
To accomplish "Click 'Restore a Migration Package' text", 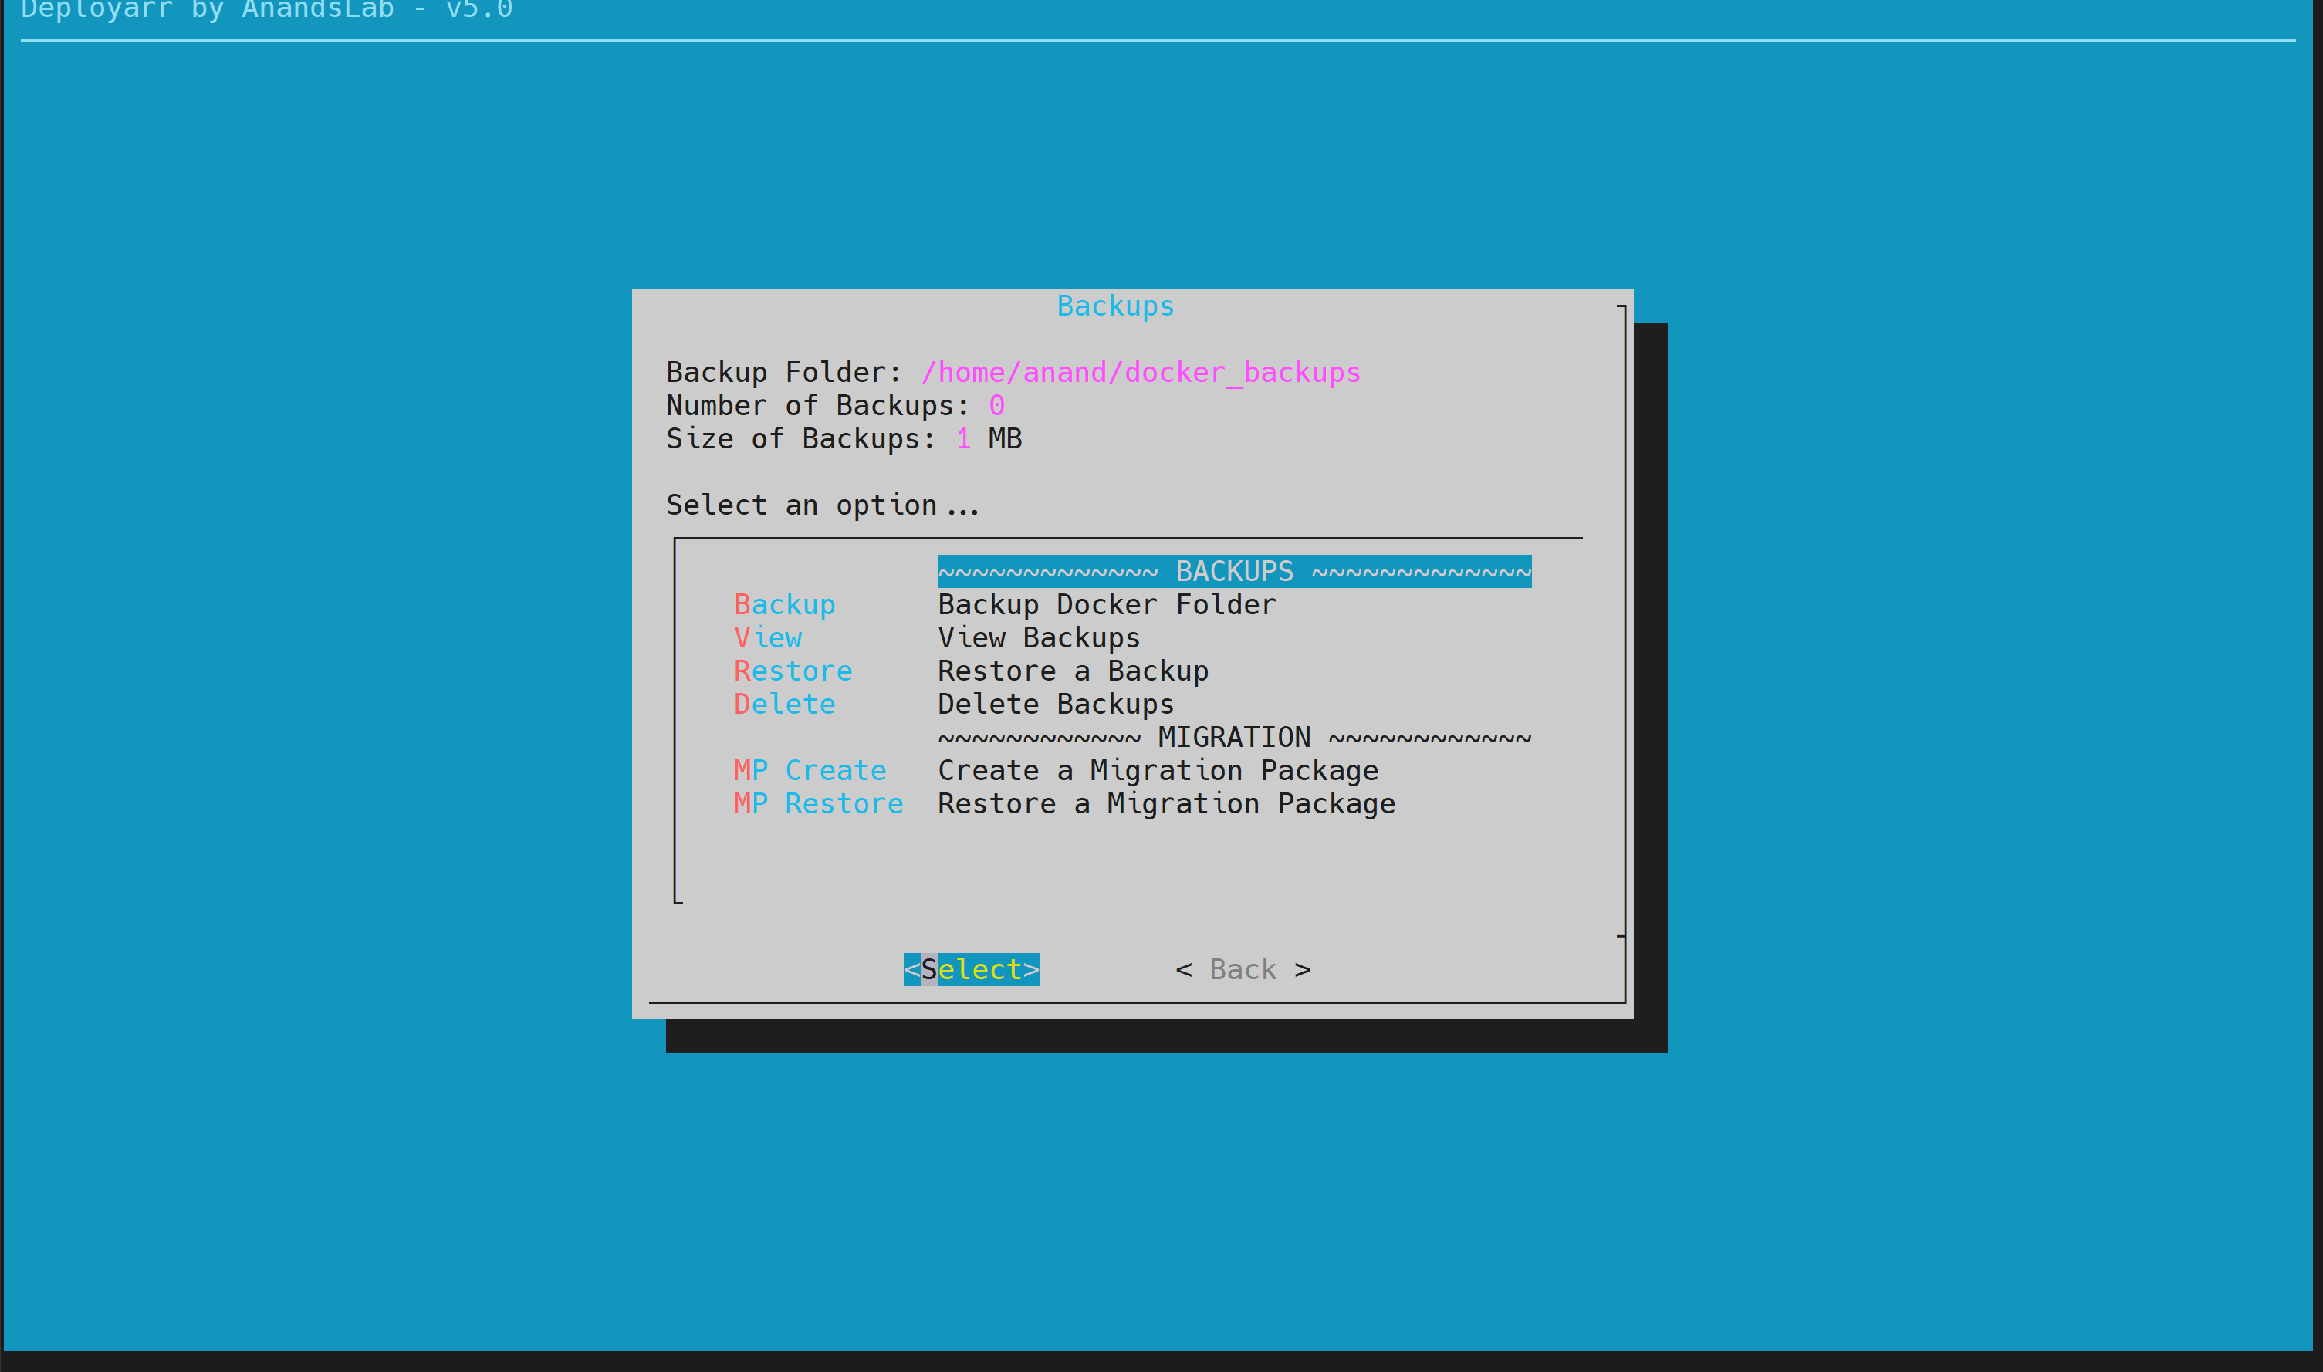I will (1165, 804).
